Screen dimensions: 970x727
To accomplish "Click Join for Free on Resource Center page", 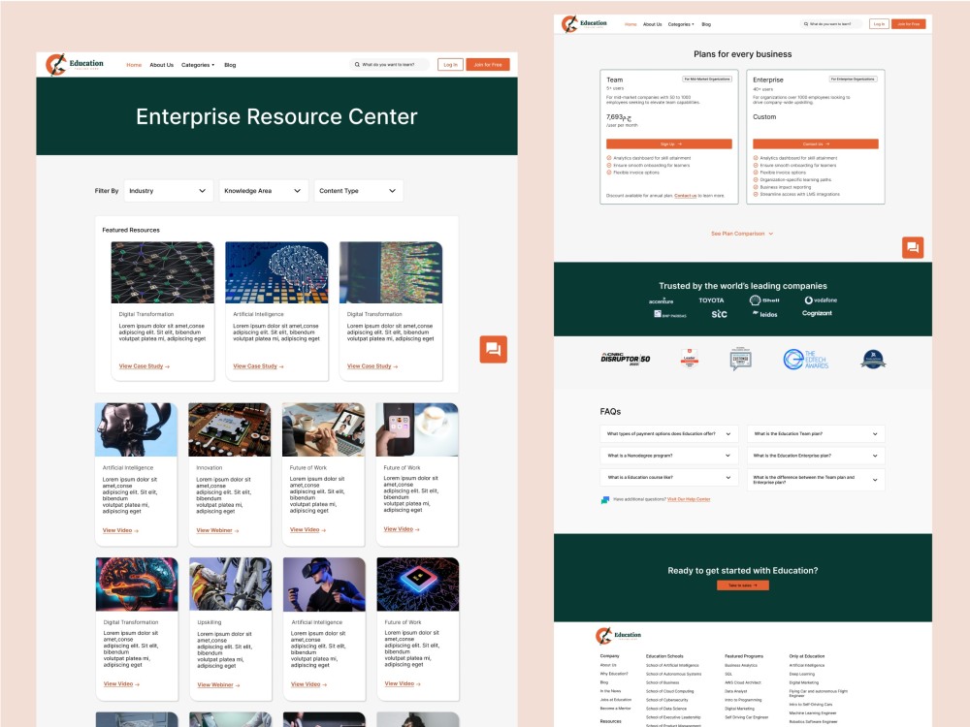I will coord(488,64).
